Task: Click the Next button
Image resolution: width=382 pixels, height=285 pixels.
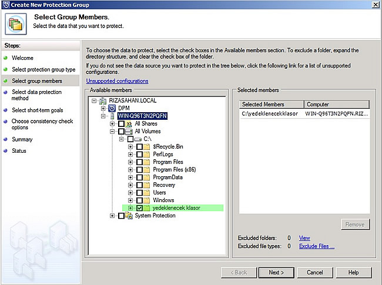Action: tap(276, 272)
